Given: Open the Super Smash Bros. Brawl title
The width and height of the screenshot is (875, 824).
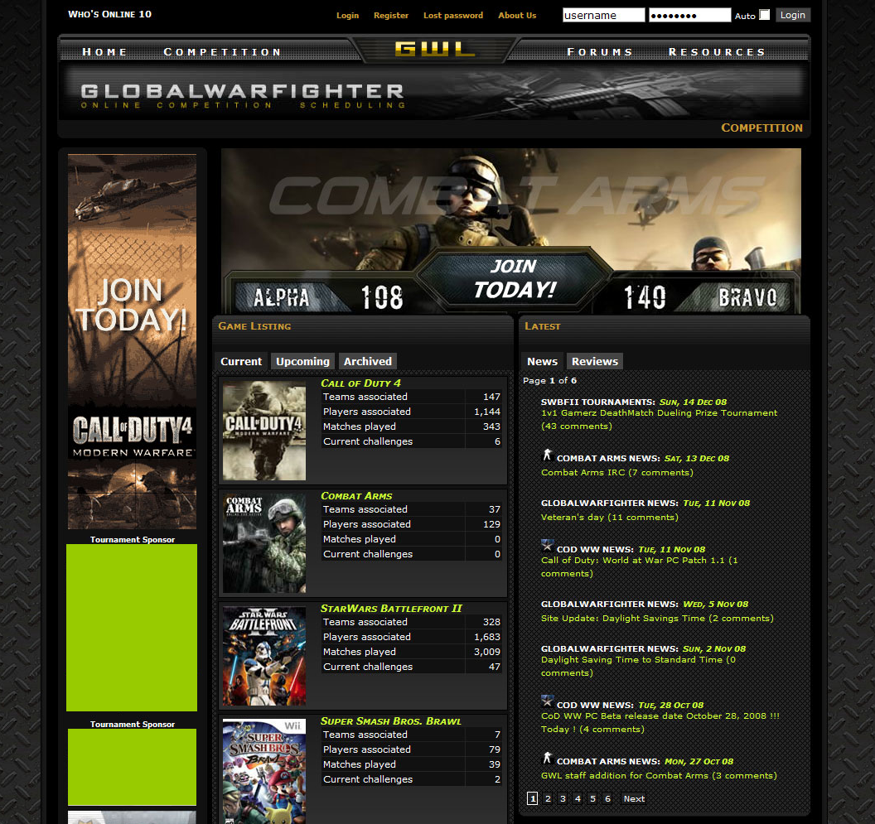Looking at the screenshot, I should [390, 721].
